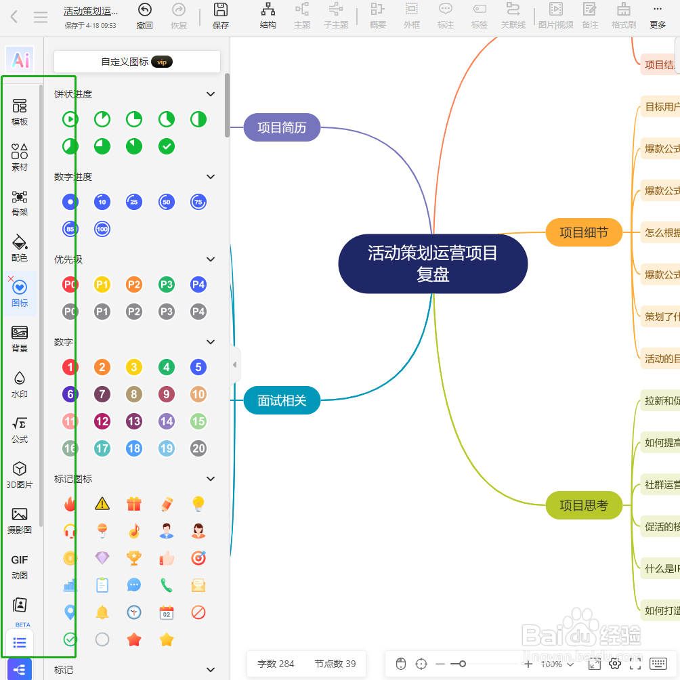Insert the trophy marker icon

click(x=134, y=558)
